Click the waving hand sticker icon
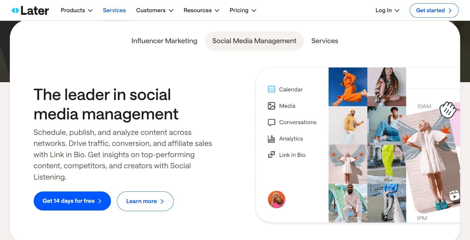This screenshot has width=470, height=240. [448, 110]
